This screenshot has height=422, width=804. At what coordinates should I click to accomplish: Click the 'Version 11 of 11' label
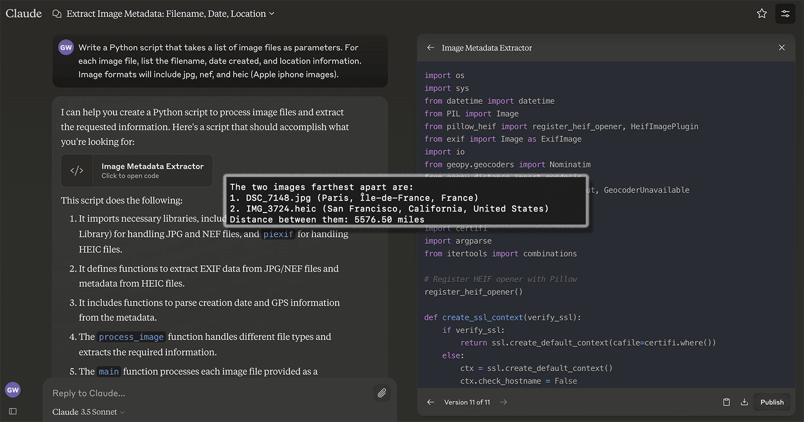467,402
